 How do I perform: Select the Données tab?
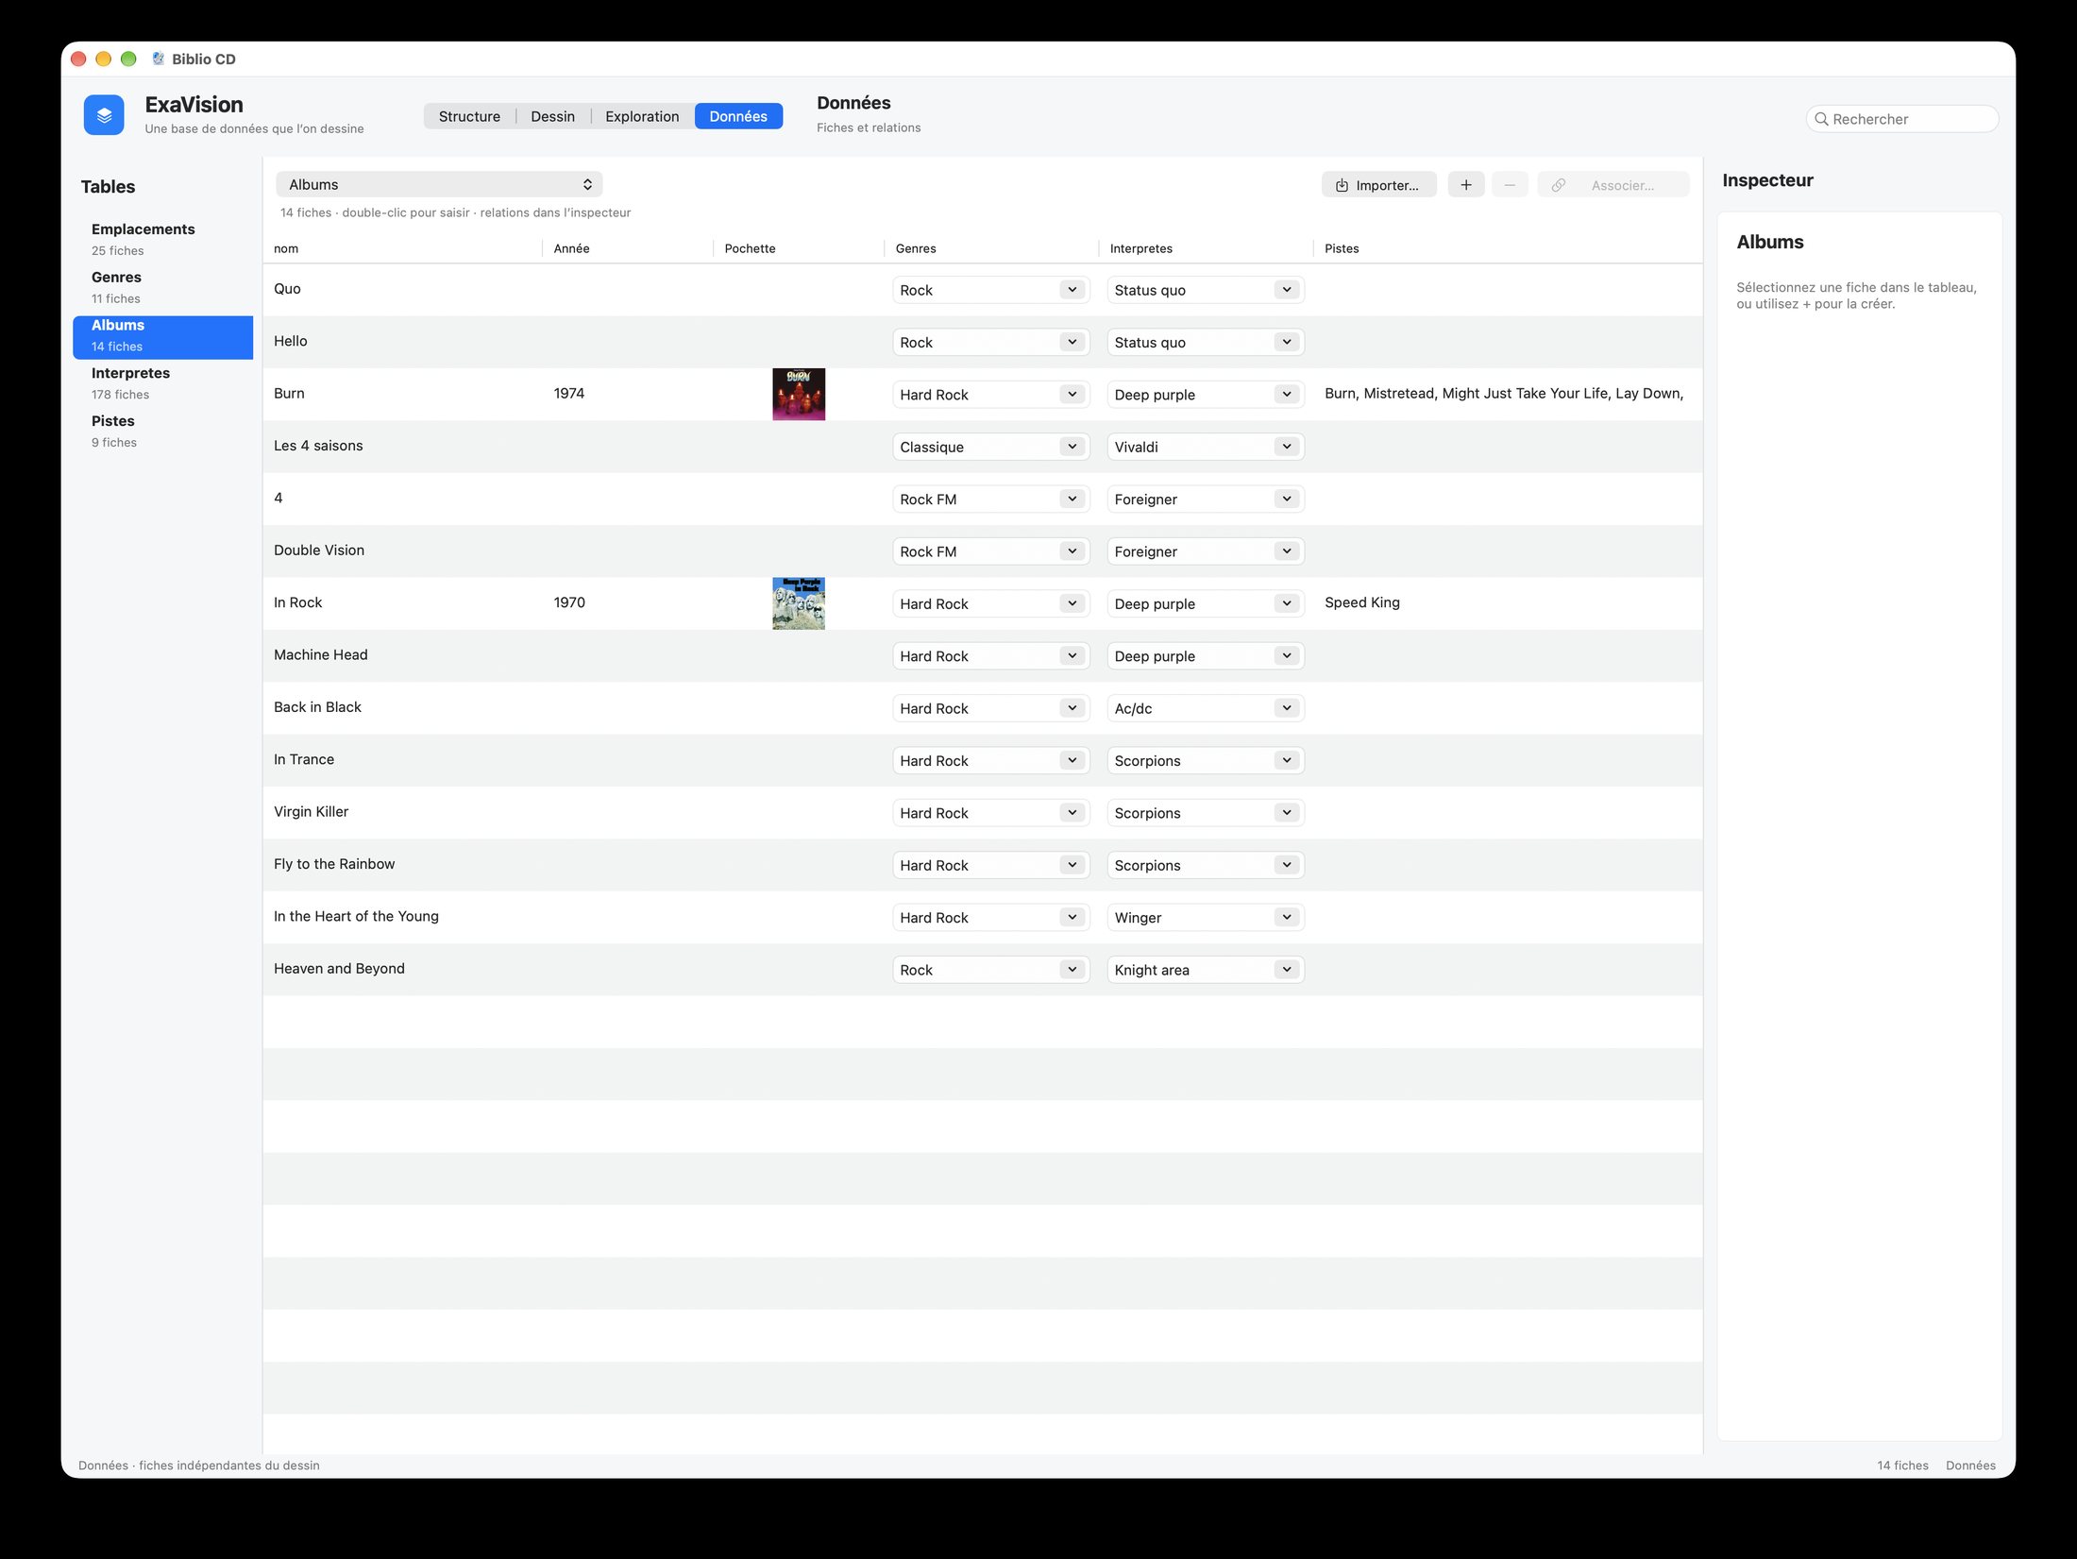click(738, 116)
